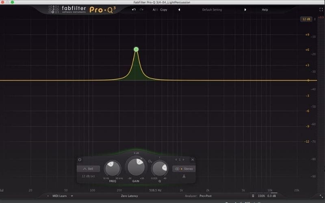Click the -12 dB scale label
This screenshot has width=325, height=203.
307,142
